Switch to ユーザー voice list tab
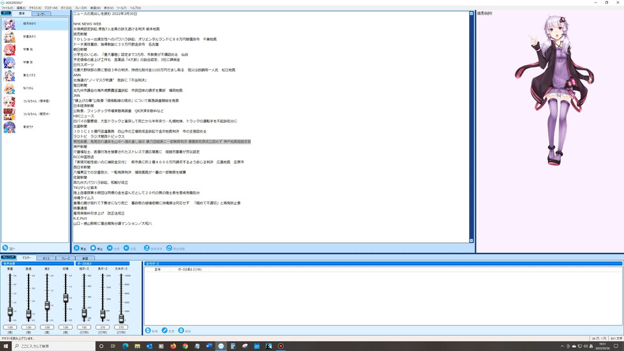The height and width of the screenshot is (351, 624). (x=41, y=14)
